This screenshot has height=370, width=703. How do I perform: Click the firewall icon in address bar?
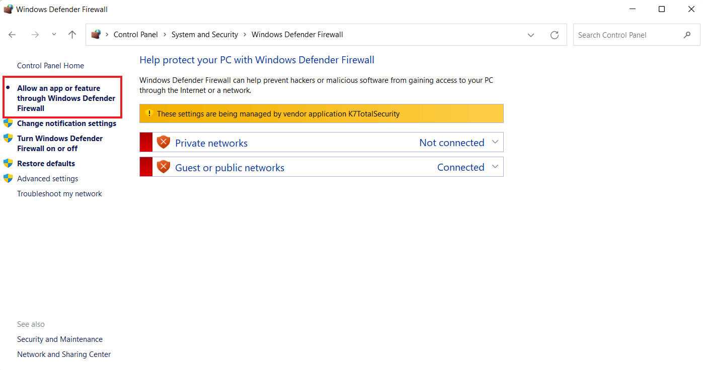coord(96,35)
